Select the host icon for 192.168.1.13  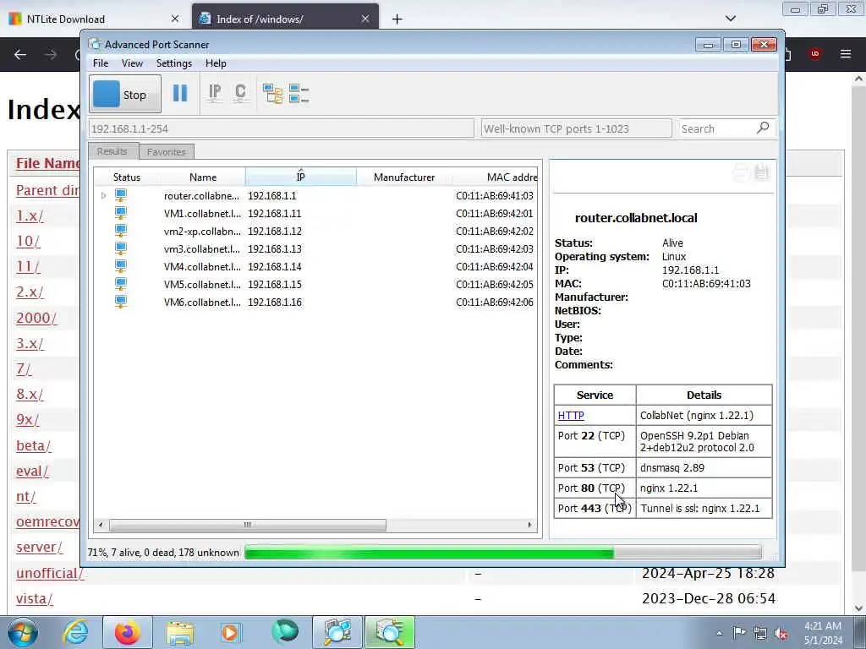coord(121,248)
